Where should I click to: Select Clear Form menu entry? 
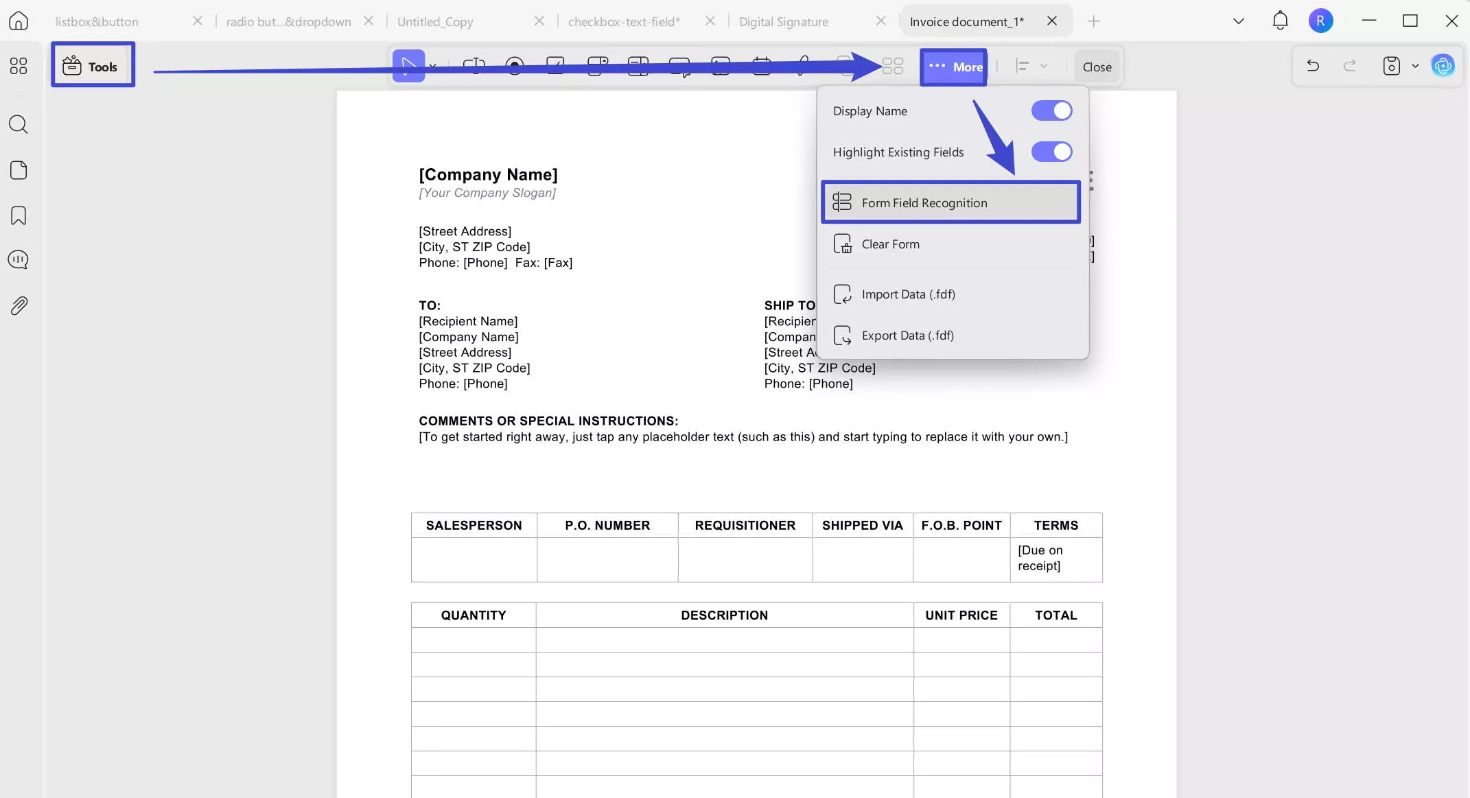[x=950, y=244]
